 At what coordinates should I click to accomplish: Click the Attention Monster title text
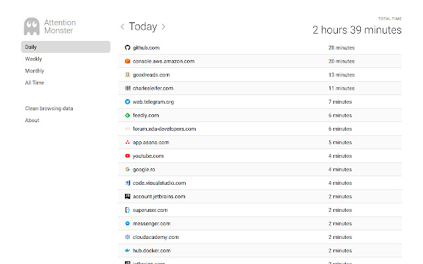pyautogui.click(x=60, y=26)
